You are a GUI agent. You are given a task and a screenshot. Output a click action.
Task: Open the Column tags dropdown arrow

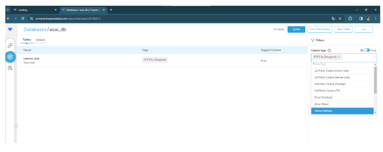[374, 57]
